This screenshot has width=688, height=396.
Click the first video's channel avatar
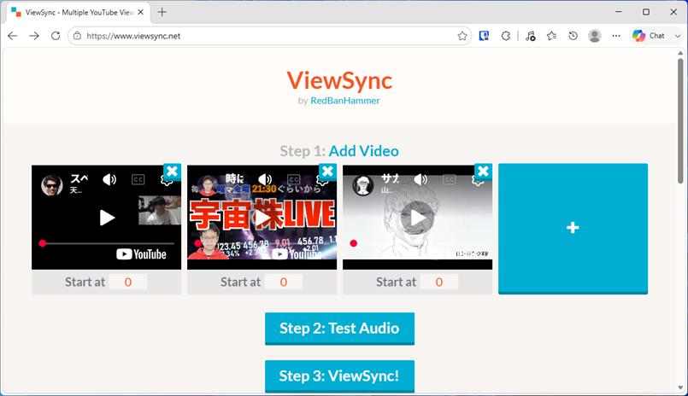(x=52, y=185)
